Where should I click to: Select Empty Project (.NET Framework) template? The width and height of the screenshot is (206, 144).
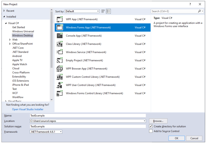103,60
